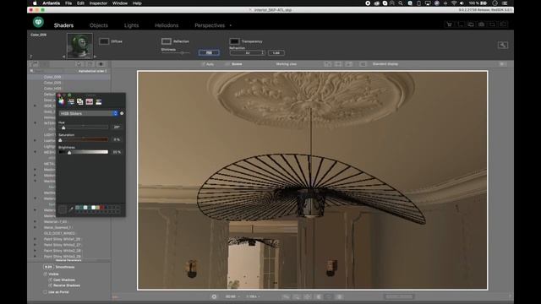The height and width of the screenshot is (304, 541).
Task: Click the render settings circular icon
Action: click(214, 296)
